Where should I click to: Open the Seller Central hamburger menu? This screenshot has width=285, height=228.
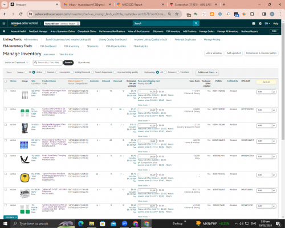[4, 23]
